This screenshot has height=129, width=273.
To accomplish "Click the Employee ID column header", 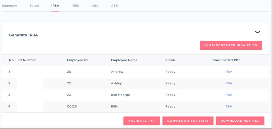I will (77, 60).
